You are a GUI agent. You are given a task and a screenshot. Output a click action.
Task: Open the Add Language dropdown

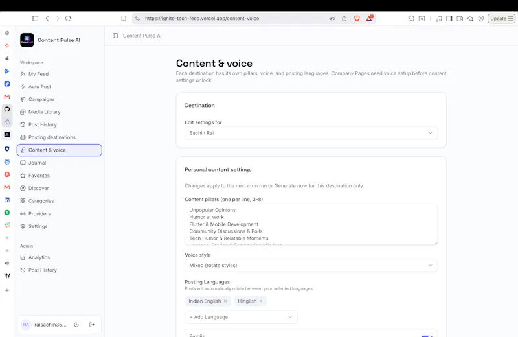pyautogui.click(x=241, y=317)
